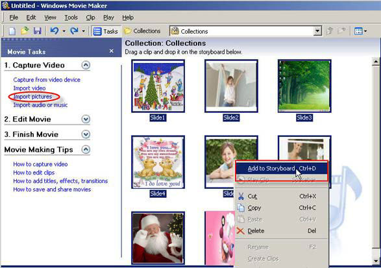
Task: Click the Slide1 clip name label
Action: 158,118
